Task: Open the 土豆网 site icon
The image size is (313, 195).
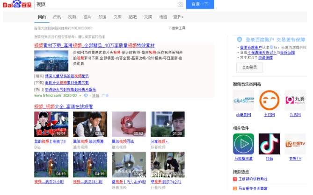Action: [269, 100]
